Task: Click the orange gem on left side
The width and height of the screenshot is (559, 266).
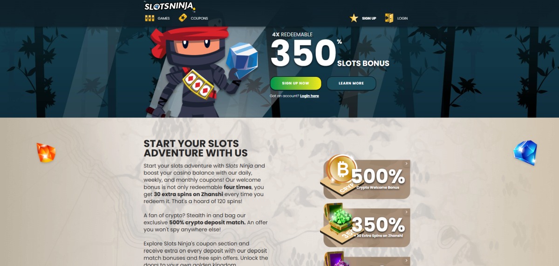Action: tap(46, 153)
